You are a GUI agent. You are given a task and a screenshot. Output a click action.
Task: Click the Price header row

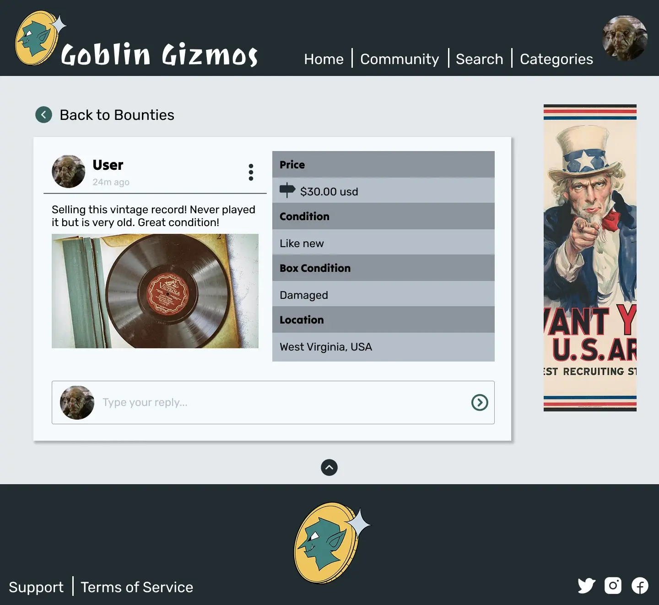pos(384,164)
